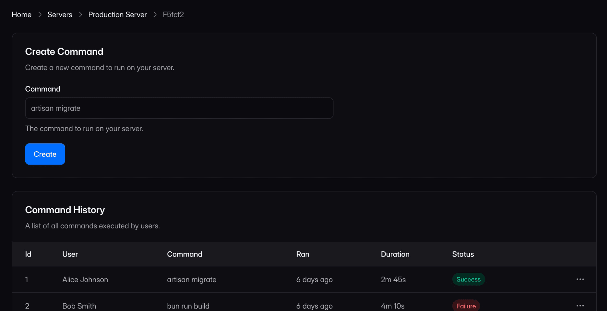Click the chevron separator after Home

coord(40,15)
